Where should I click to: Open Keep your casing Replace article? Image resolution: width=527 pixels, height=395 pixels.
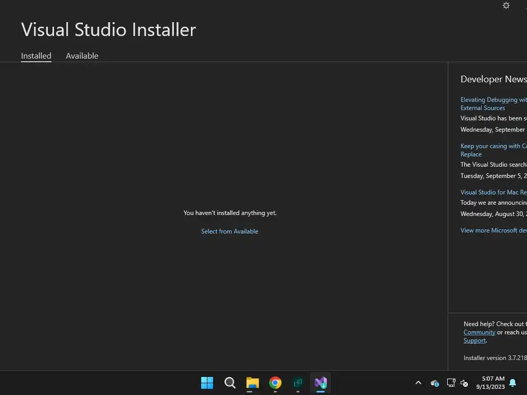click(x=494, y=150)
